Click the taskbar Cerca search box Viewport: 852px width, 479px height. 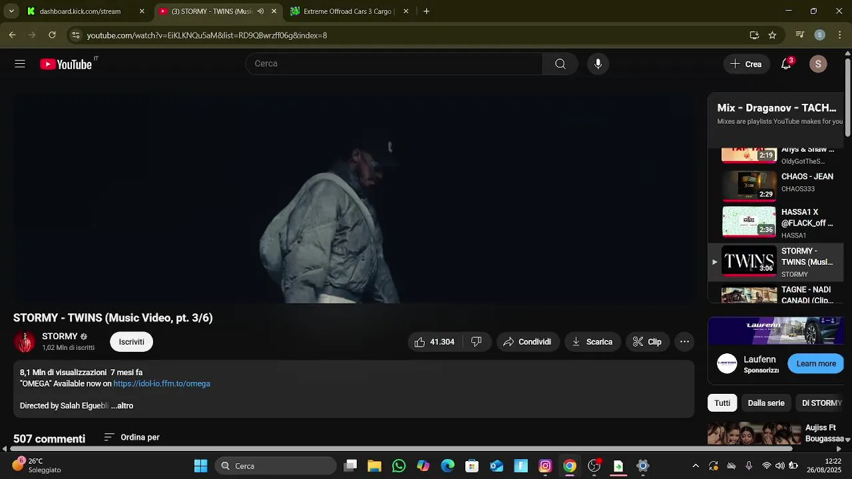[x=276, y=466]
